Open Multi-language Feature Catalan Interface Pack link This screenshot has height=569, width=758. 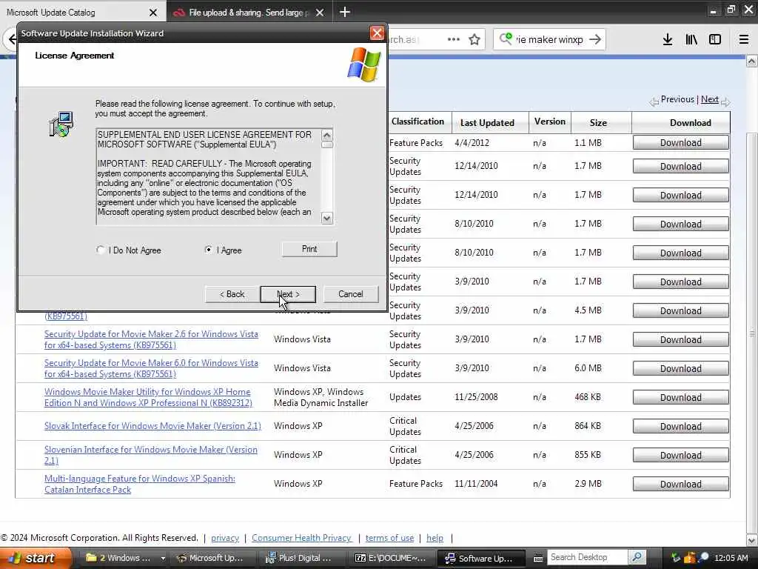[140, 484]
